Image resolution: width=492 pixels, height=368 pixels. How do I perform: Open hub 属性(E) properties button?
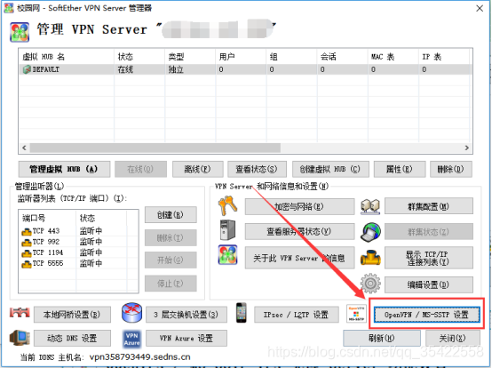(400, 169)
